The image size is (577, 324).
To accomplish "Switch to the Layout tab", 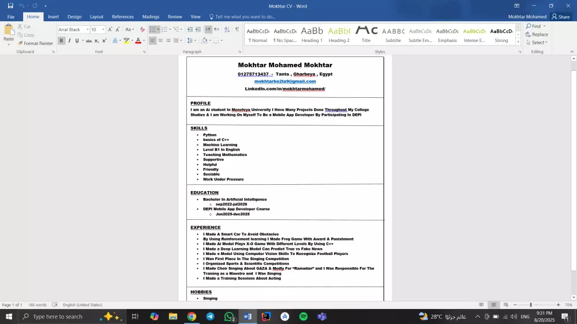I will point(96,17).
